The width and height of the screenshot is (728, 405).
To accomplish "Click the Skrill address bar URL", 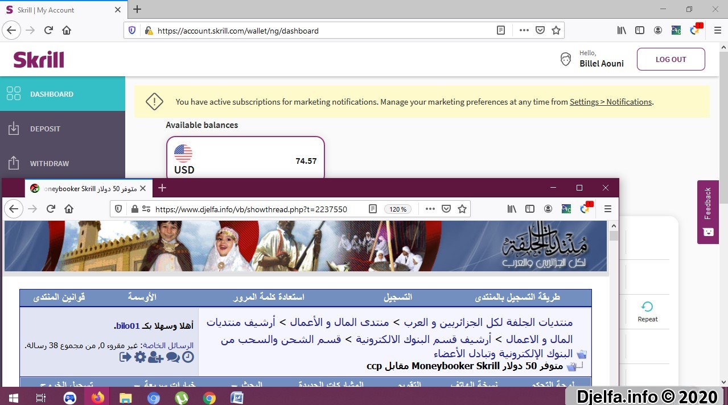I will pos(238,31).
